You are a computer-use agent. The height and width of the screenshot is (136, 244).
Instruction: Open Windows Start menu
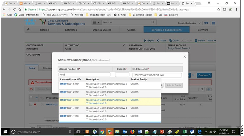tap(5, 132)
